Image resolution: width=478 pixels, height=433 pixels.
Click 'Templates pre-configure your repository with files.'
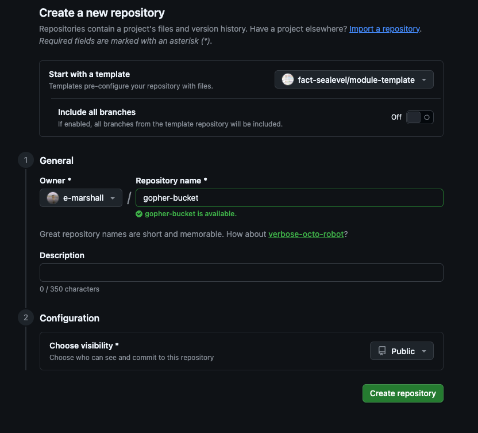(131, 86)
